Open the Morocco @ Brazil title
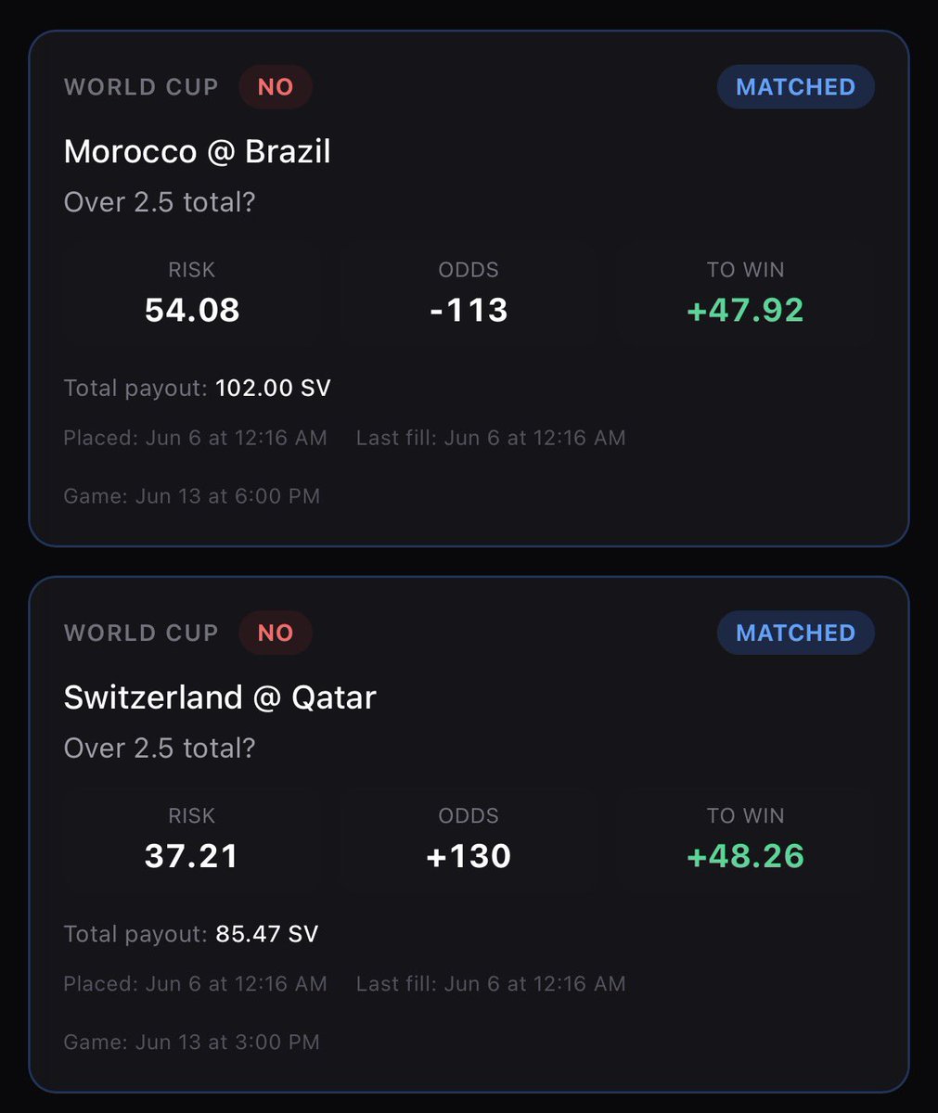Viewport: 938px width, 1113px height. point(197,151)
